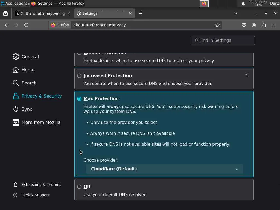Expand the Increased Protection chevron
280x210 pixels.
(247, 75)
